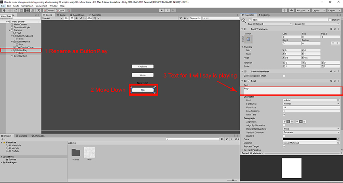This screenshot has height=183, width=343.
Task: Switch to the Game tab
Action: (x=61, y=15)
